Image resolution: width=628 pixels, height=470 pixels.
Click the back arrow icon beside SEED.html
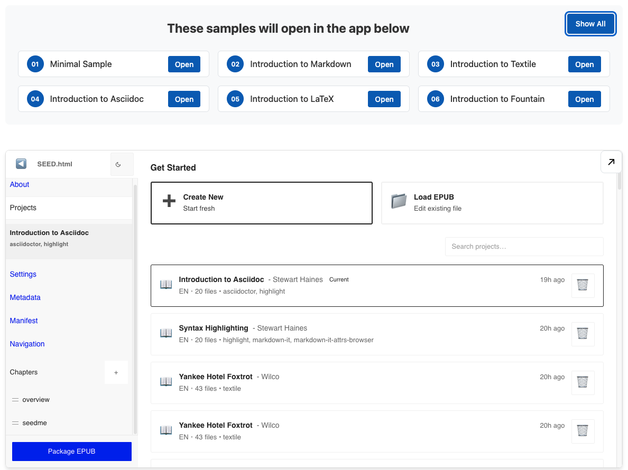[21, 164]
